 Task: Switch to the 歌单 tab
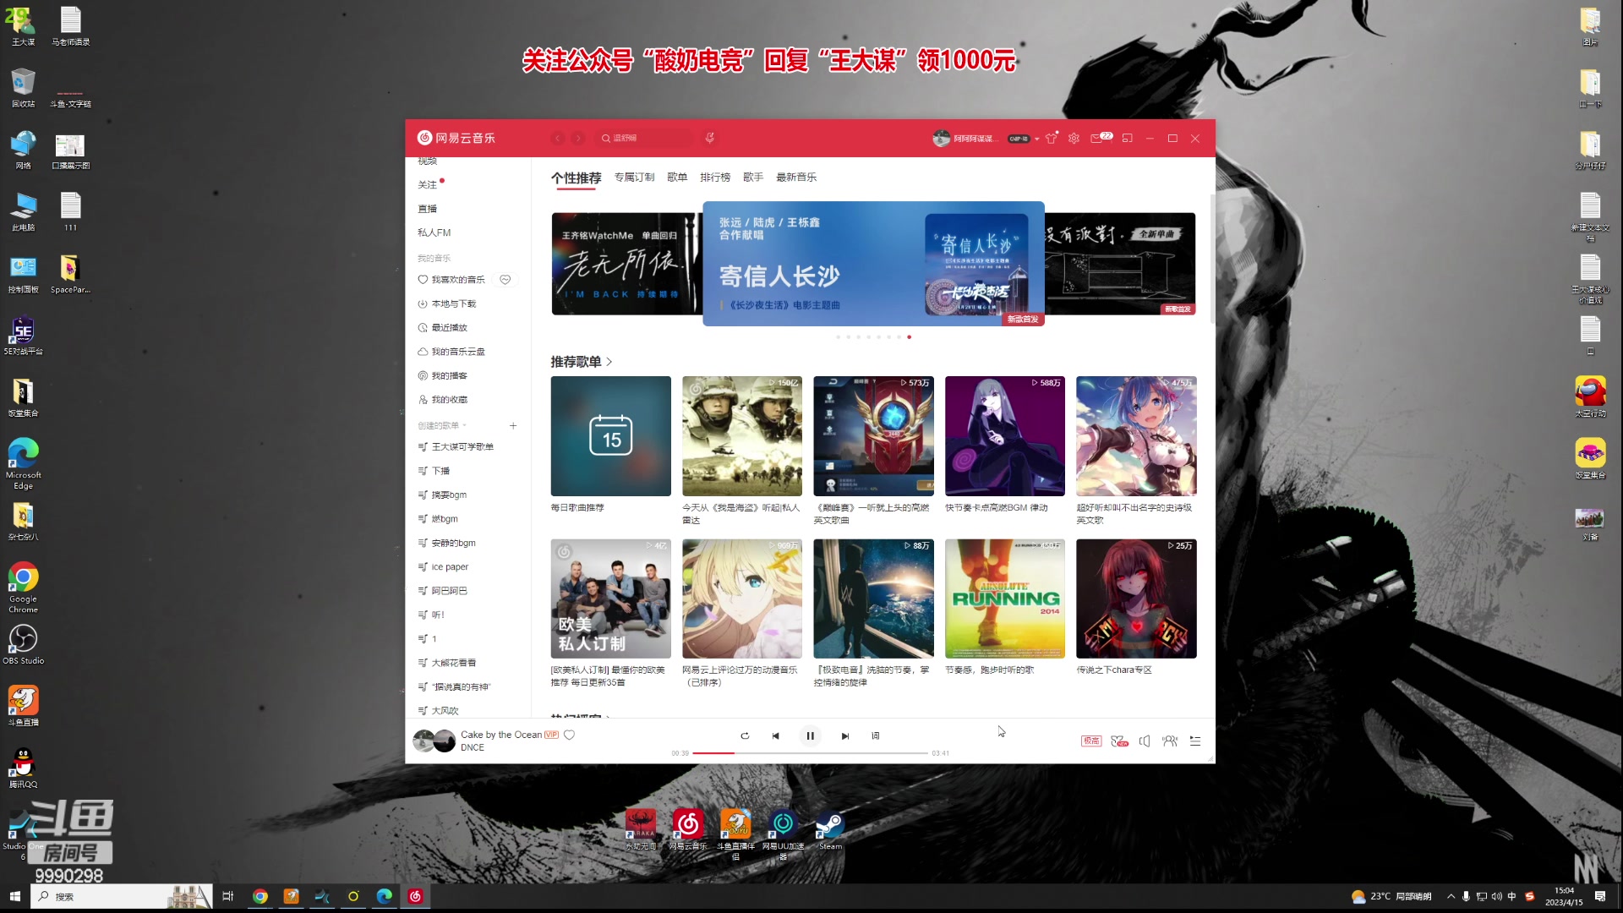tap(677, 177)
